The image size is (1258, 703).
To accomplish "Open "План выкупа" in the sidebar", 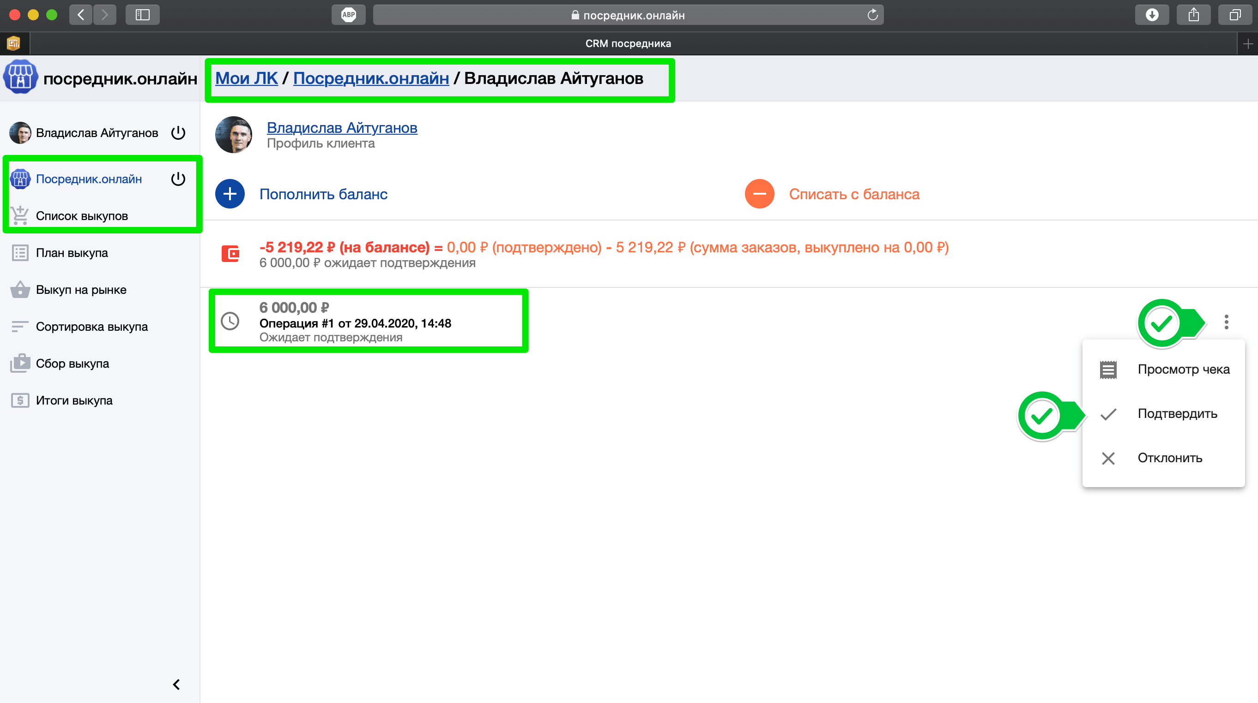I will (x=72, y=253).
